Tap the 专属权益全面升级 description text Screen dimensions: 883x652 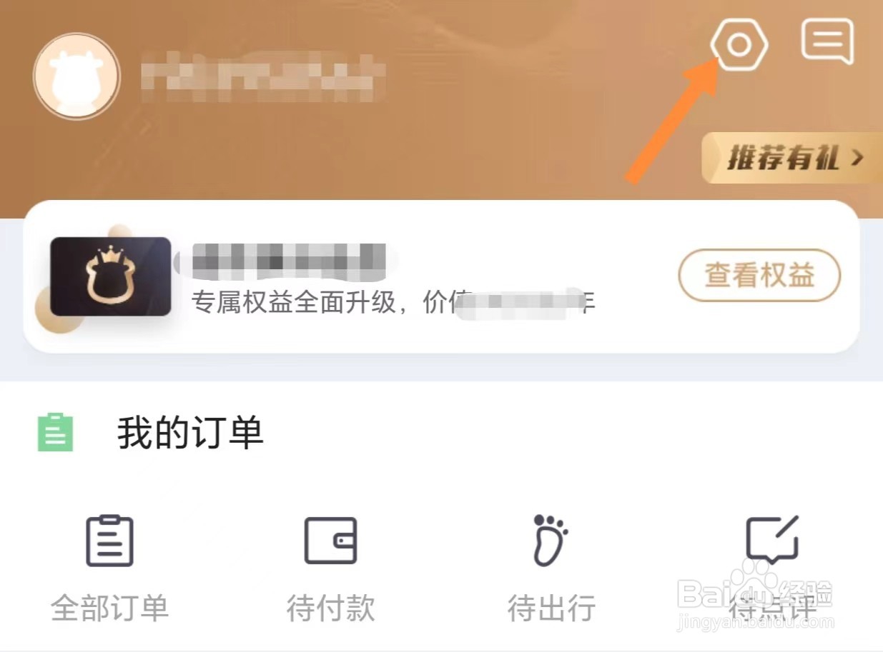click(394, 303)
